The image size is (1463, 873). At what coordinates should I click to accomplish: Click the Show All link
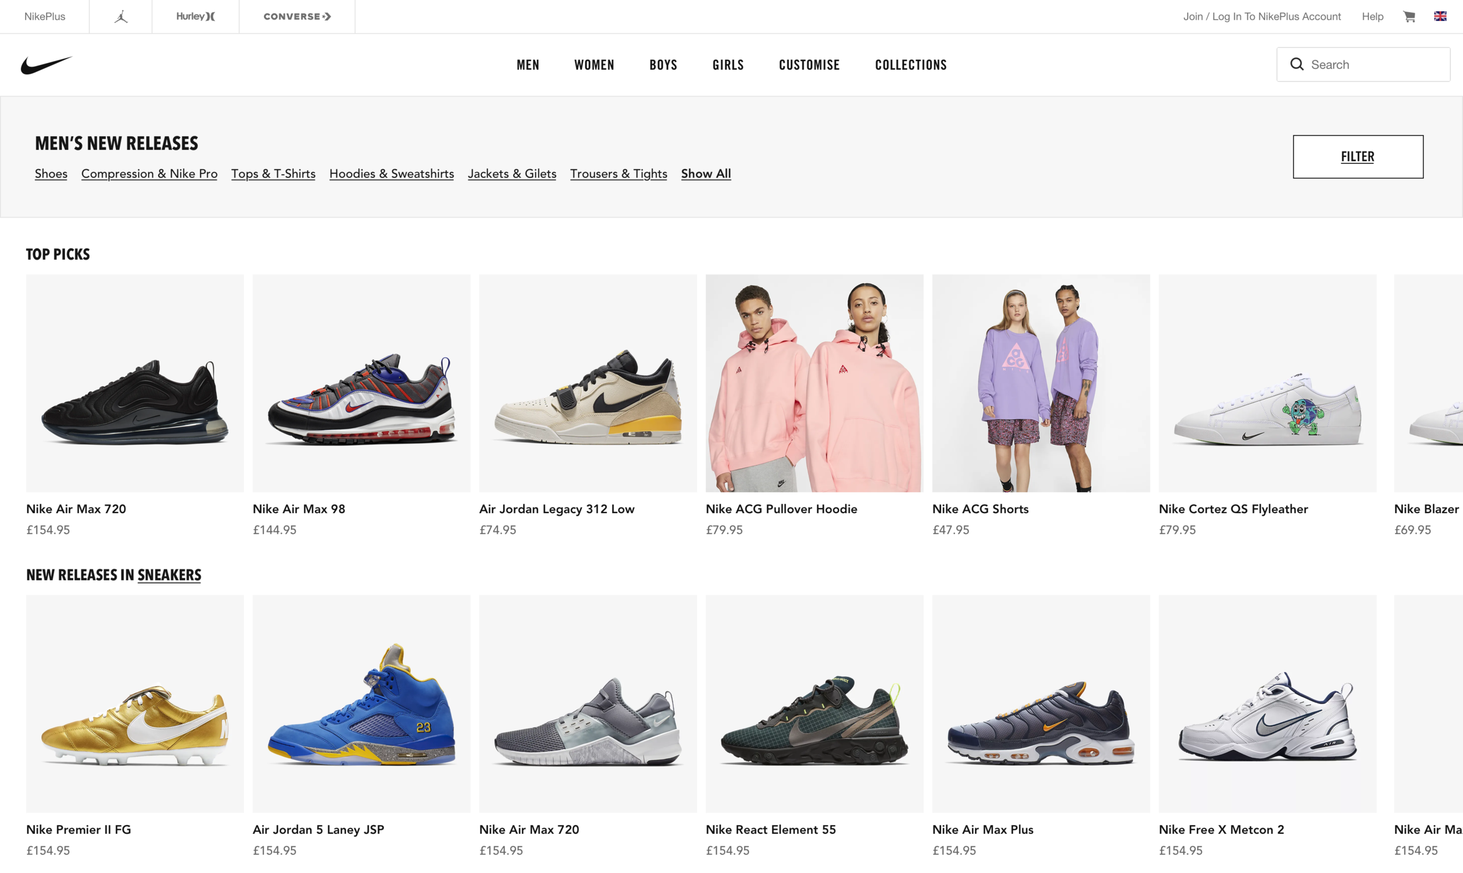(706, 174)
